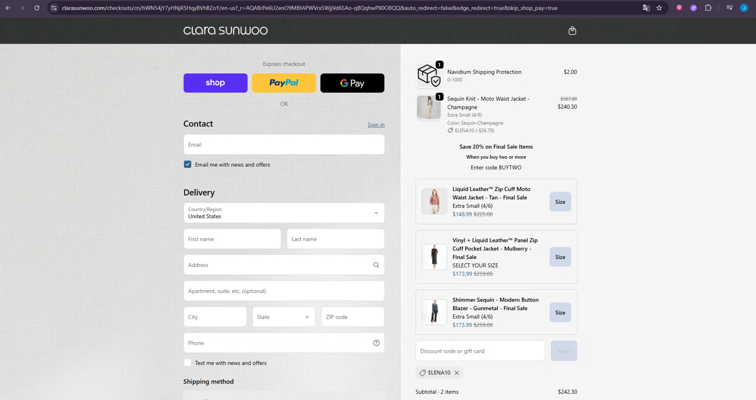756x400 pixels.
Task: Click the Apartment, suite field
Action: click(x=284, y=291)
